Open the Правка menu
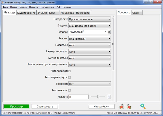 click(13, 7)
